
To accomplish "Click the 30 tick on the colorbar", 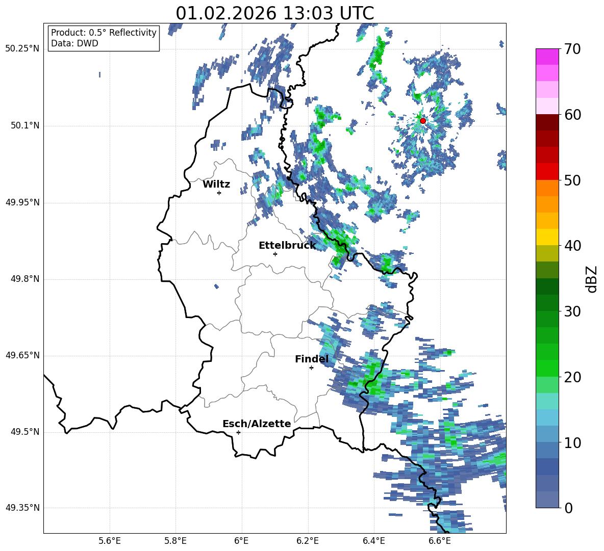I will click(572, 311).
